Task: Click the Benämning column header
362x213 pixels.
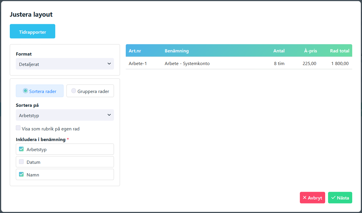Action: click(x=177, y=51)
